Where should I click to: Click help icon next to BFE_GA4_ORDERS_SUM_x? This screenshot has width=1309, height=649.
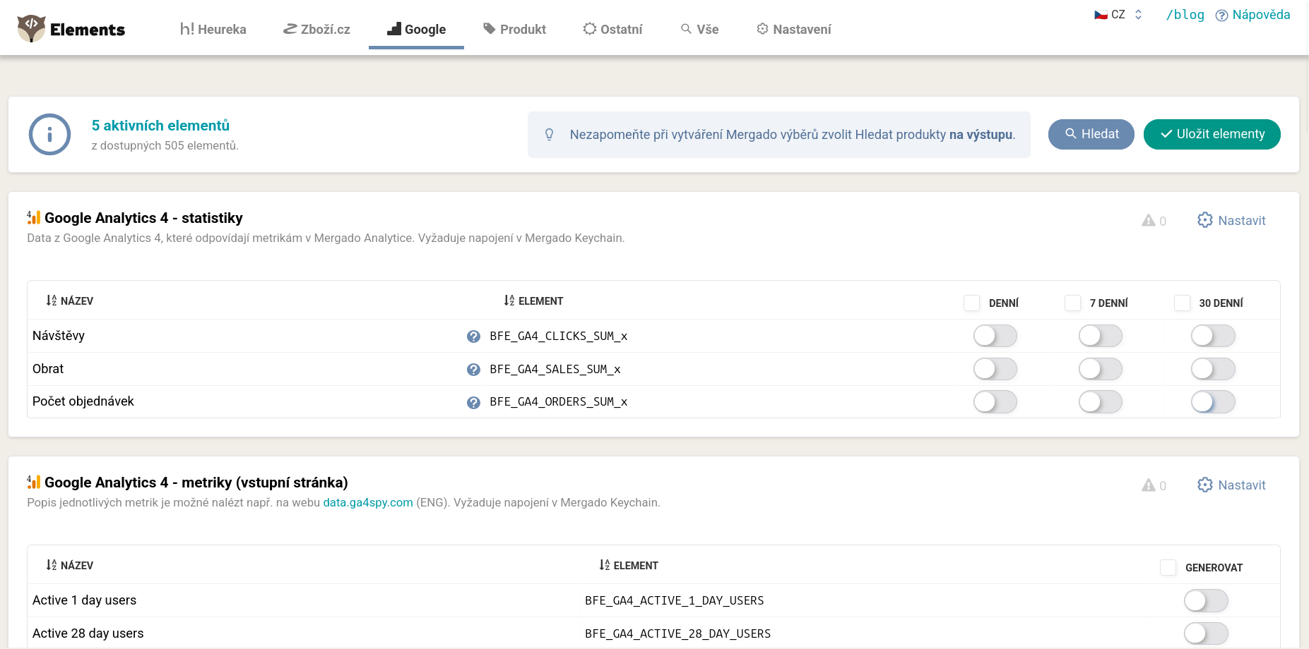[x=473, y=403]
